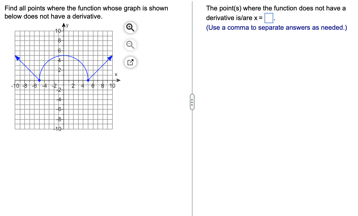The width and height of the screenshot is (358, 216).
Task: Select the comma-separation instruction text
Action: 276,27
